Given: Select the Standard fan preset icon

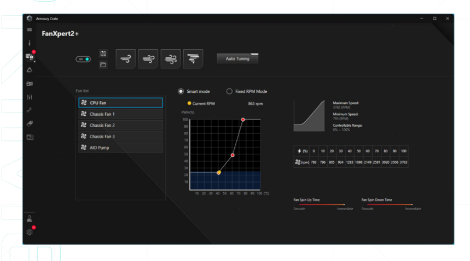Looking at the screenshot, I should pyautogui.click(x=148, y=59).
